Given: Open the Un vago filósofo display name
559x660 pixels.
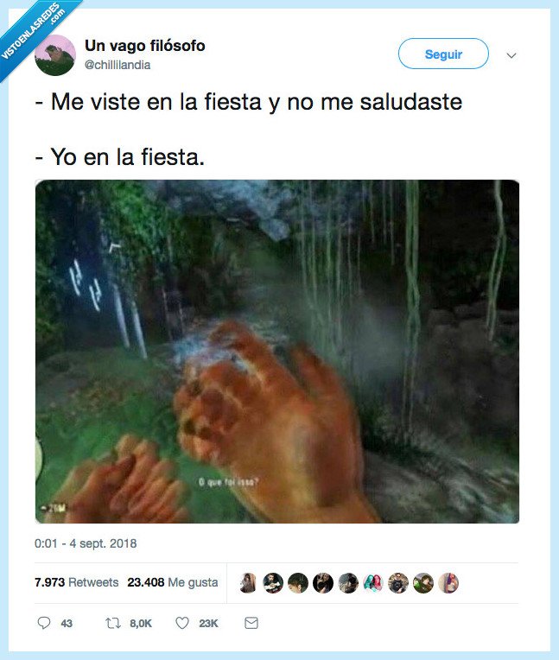Looking at the screenshot, I should [145, 46].
